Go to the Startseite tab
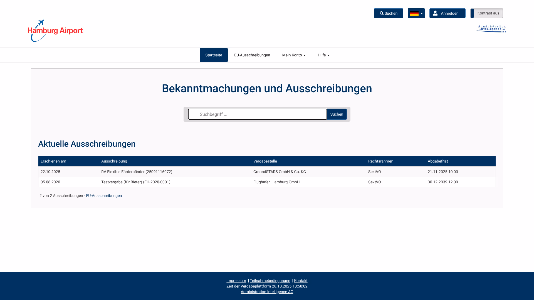Image resolution: width=534 pixels, height=300 pixels. 214,55
